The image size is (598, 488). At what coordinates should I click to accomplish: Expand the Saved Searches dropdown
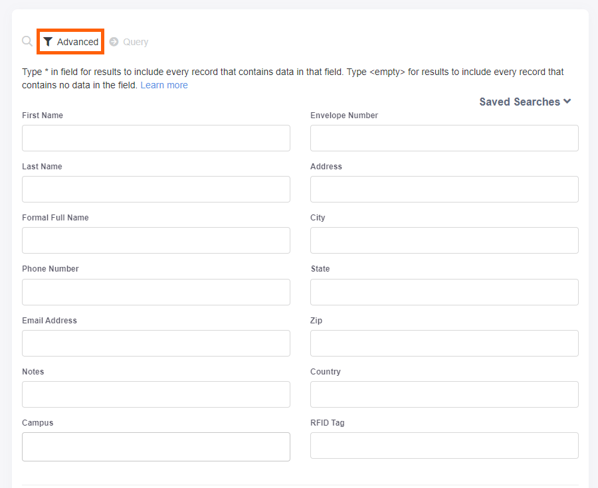520,102
